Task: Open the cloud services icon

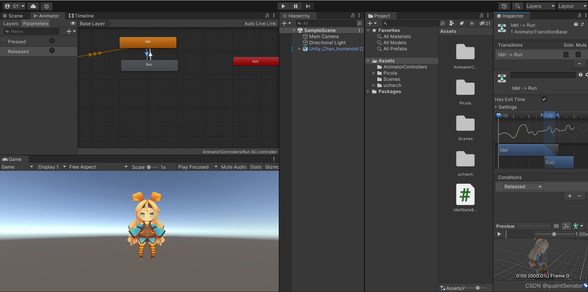Action: coord(33,6)
